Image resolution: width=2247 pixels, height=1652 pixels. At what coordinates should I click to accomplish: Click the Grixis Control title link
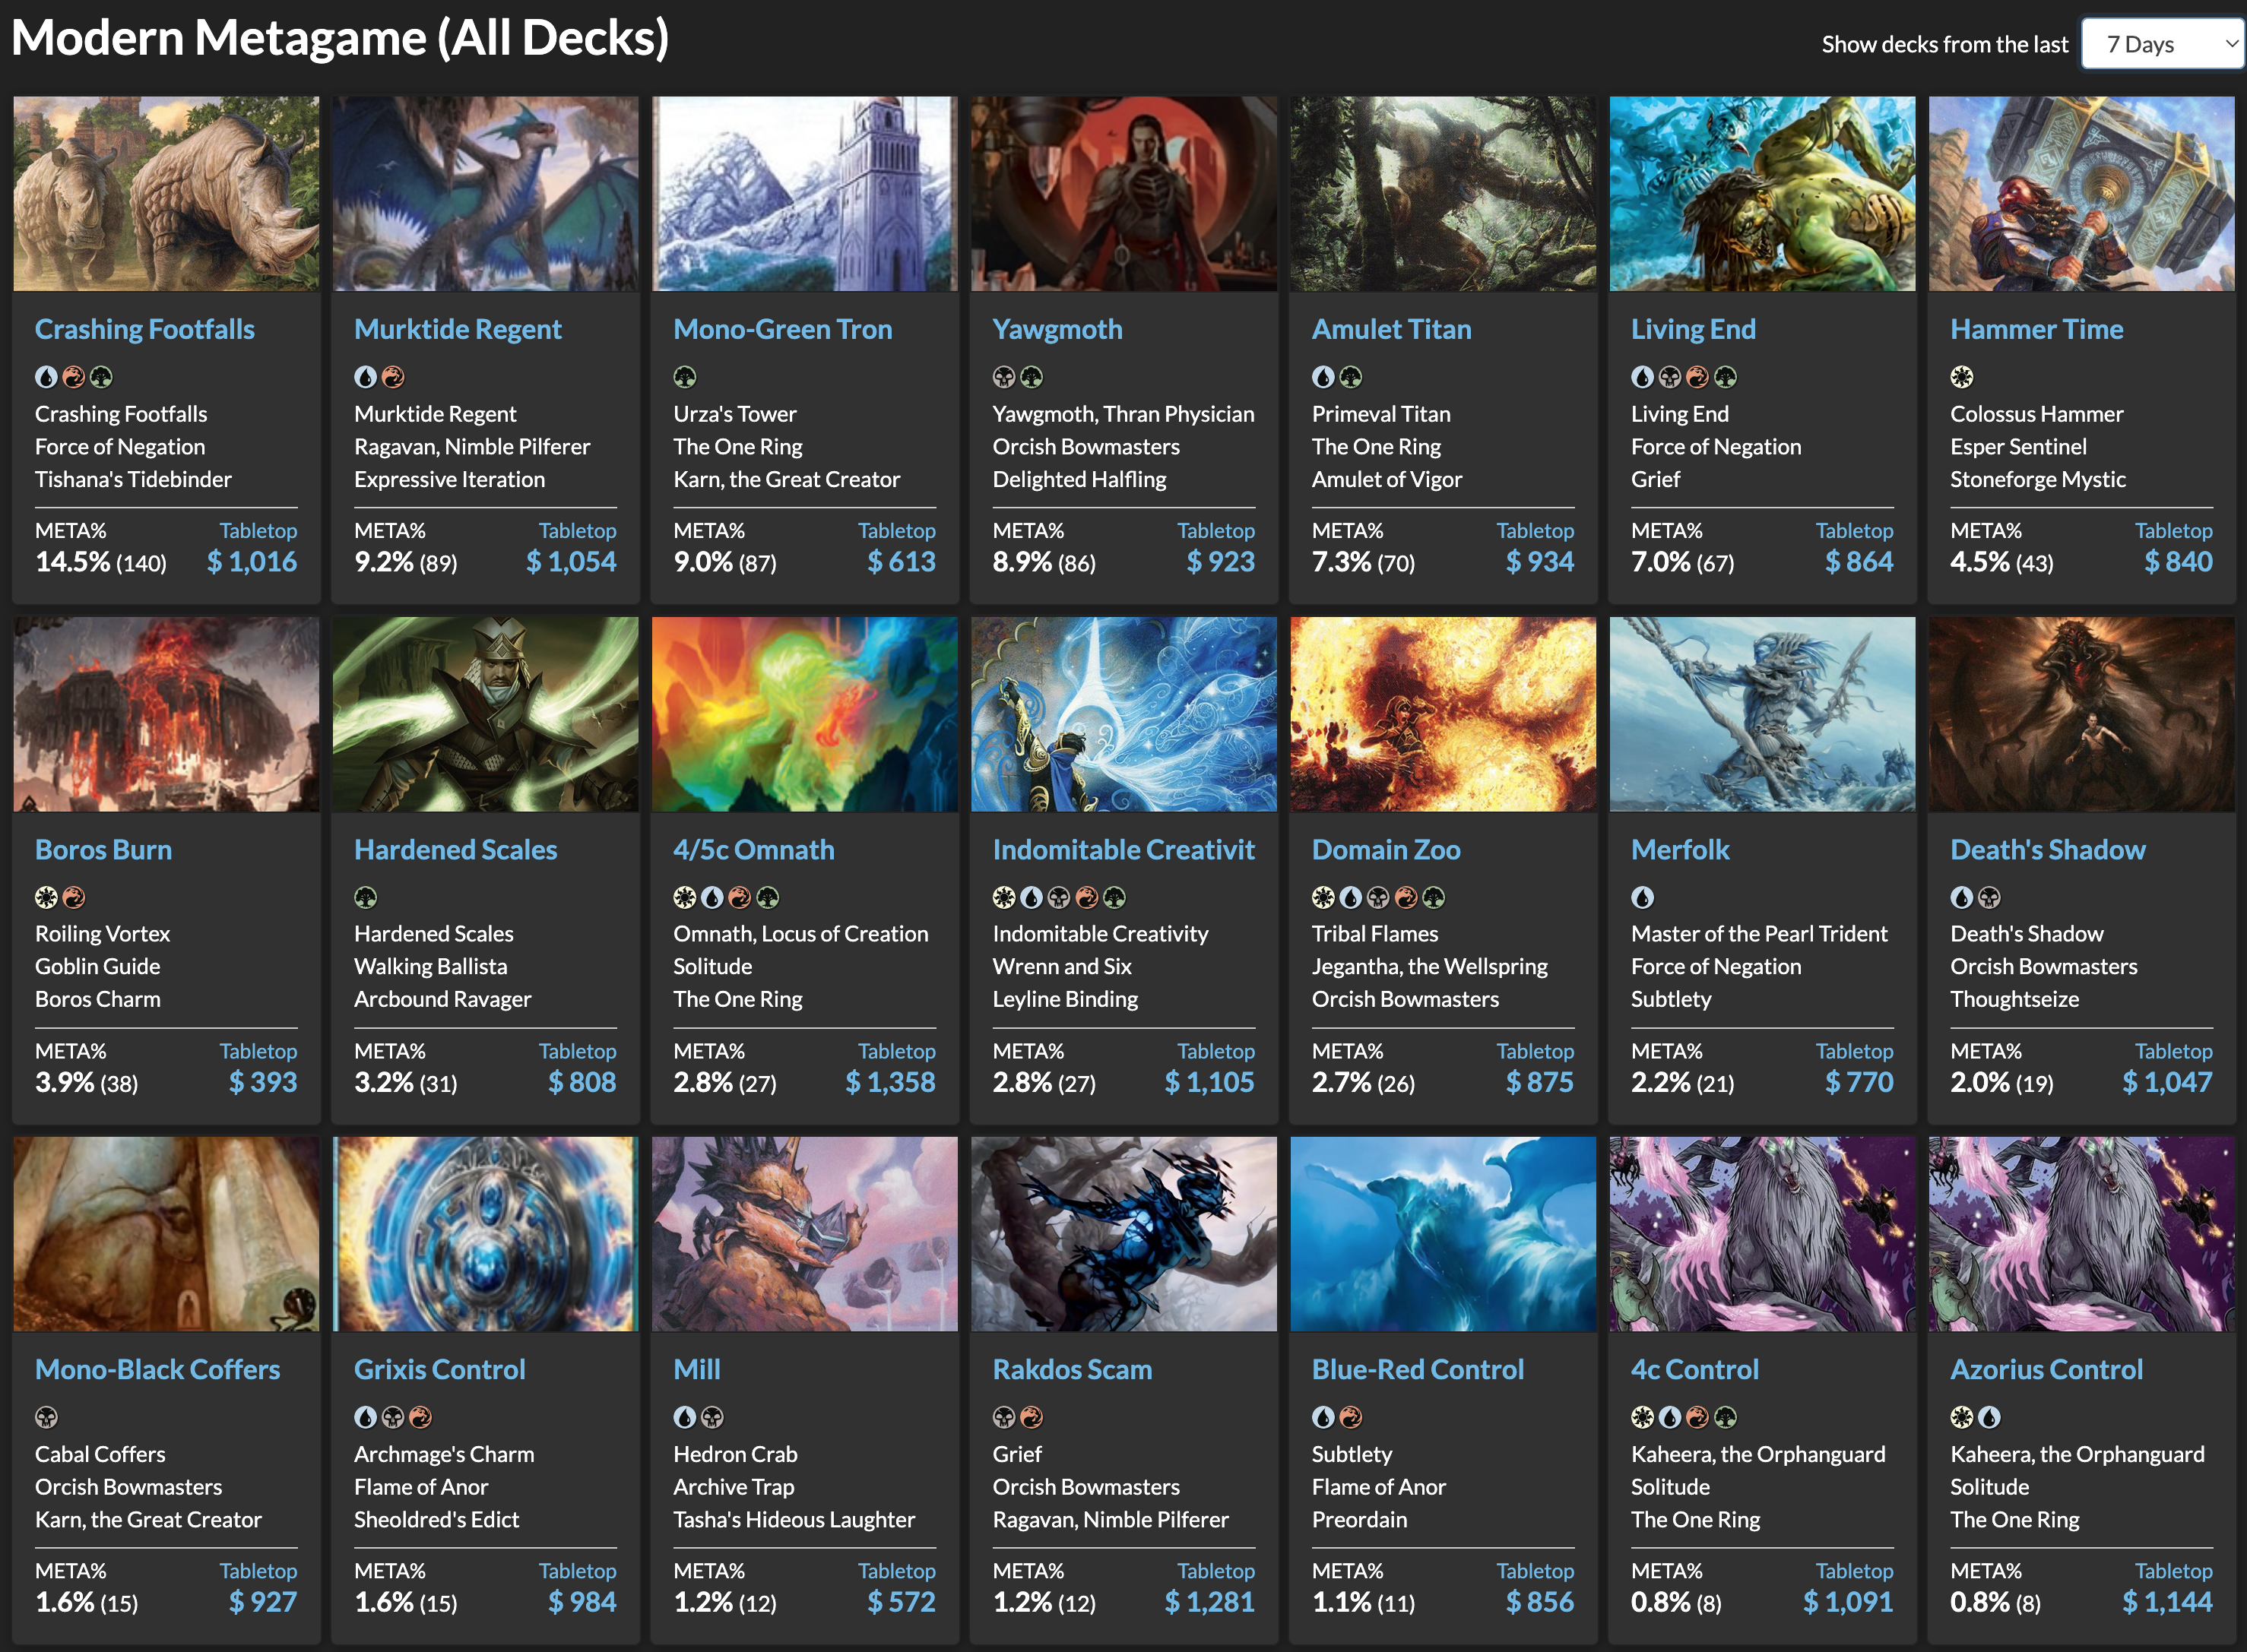(439, 1369)
